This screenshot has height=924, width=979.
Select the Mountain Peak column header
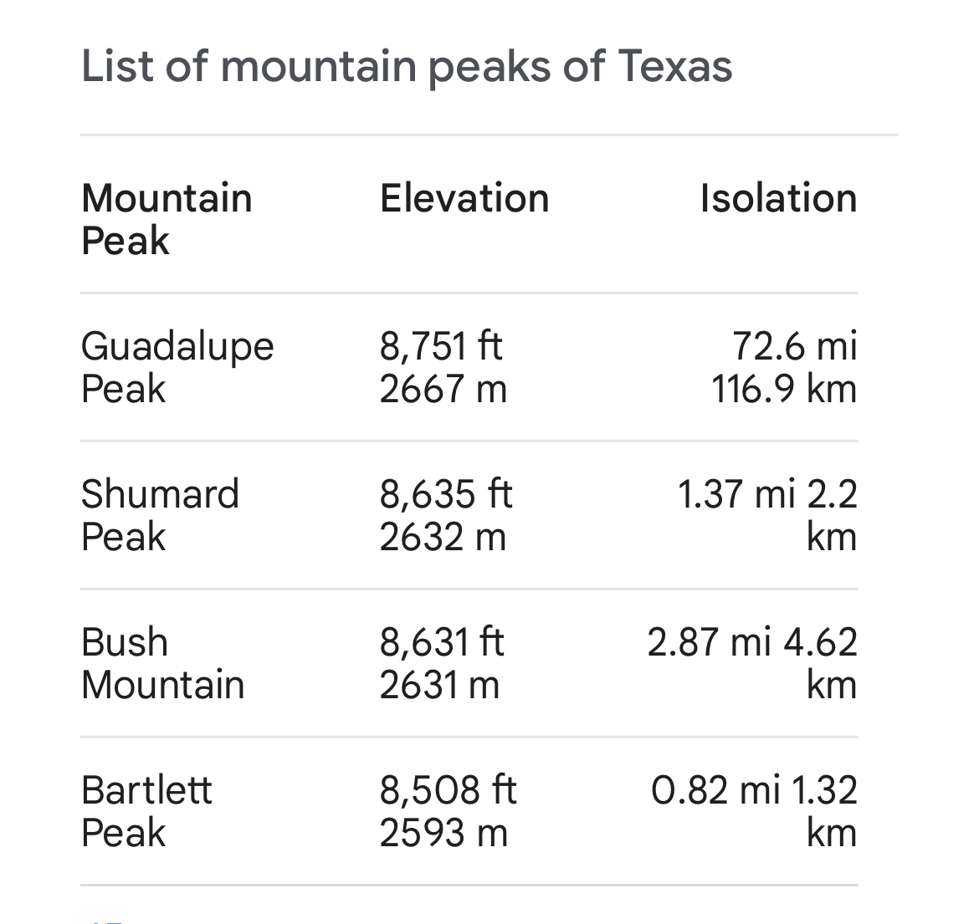[x=167, y=219]
